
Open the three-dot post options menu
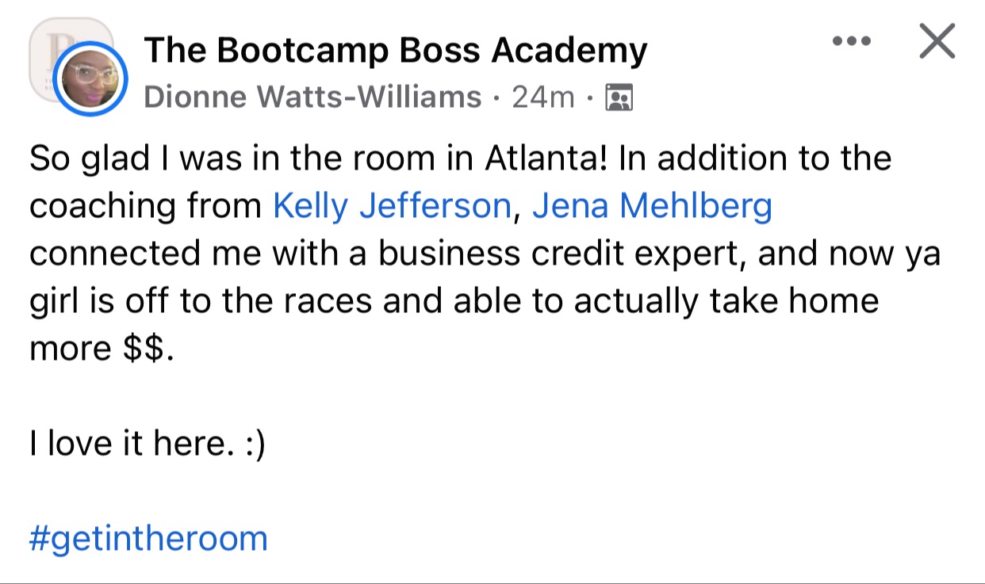coord(853,40)
